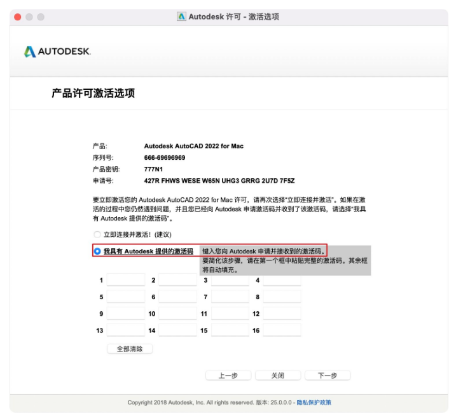Click the "全部清除" clear all button
The width and height of the screenshot is (456, 417).
[130, 349]
